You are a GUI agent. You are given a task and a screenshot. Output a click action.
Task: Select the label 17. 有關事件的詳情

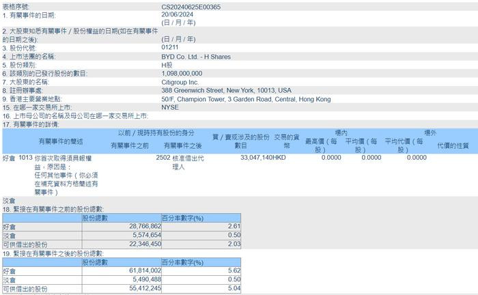point(31,125)
